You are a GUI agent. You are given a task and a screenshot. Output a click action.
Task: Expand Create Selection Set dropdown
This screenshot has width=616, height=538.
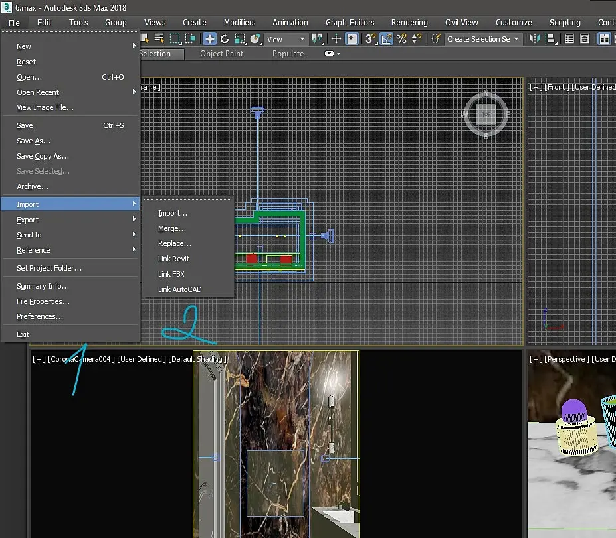(x=483, y=39)
